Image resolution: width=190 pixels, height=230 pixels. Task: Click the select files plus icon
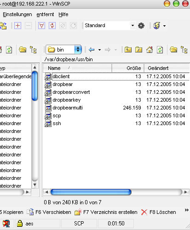17,25
